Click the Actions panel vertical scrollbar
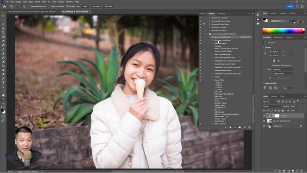Image resolution: width=307 pixels, height=173 pixels. click(x=253, y=108)
